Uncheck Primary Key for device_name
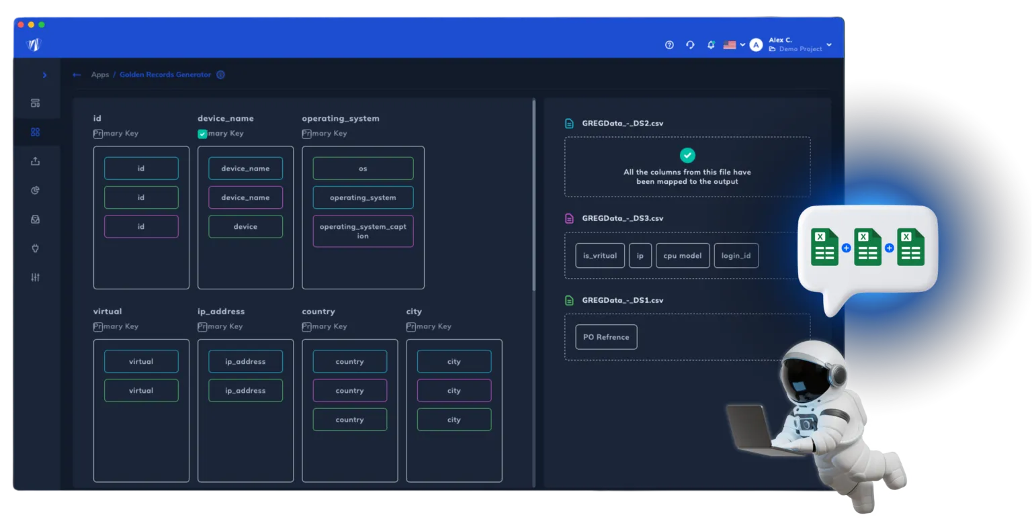Image resolution: width=1032 pixels, height=521 pixels. point(202,134)
